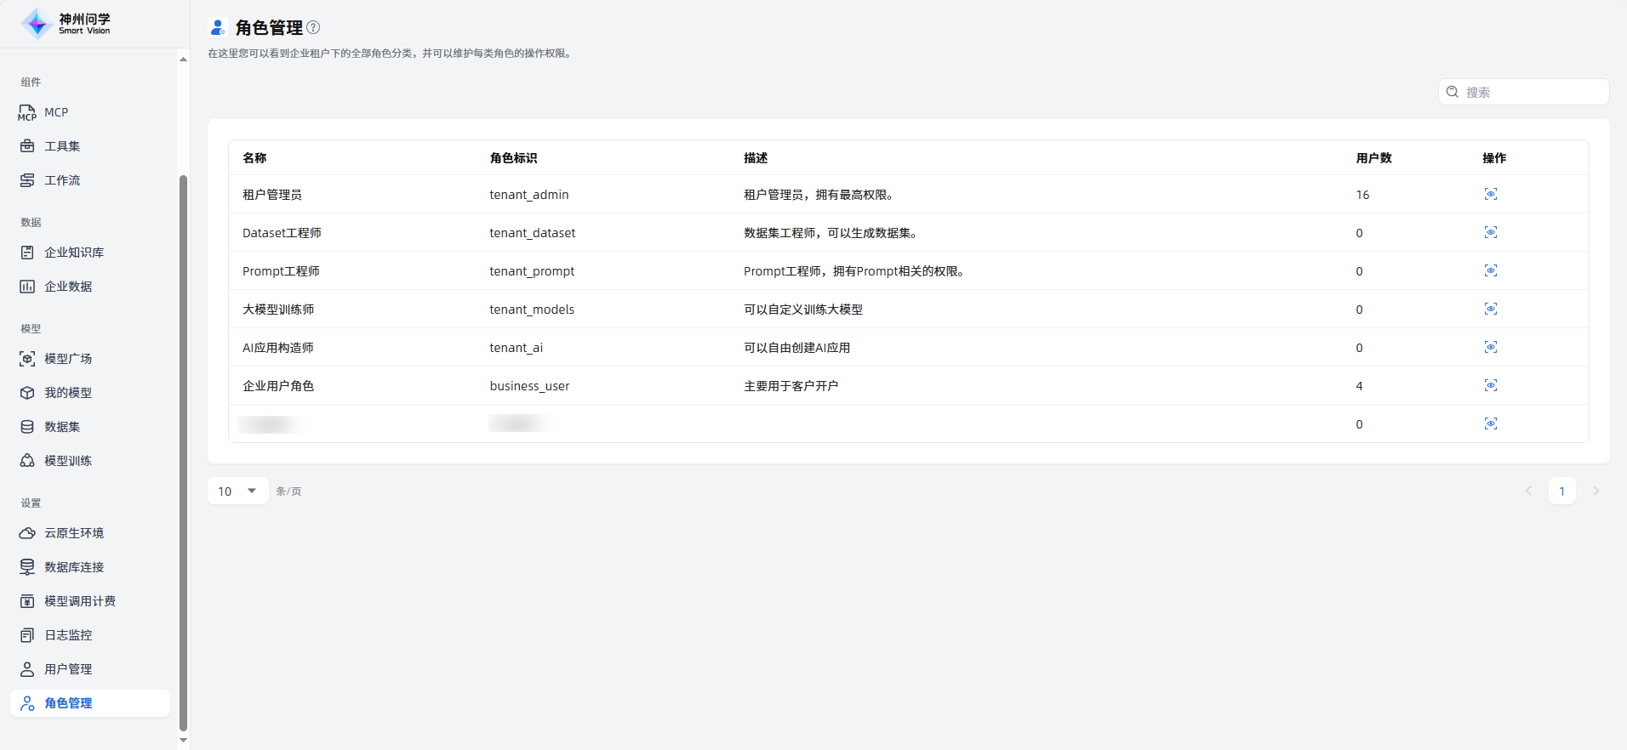Click view icon in Prompt工程师 row

pyautogui.click(x=1490, y=271)
